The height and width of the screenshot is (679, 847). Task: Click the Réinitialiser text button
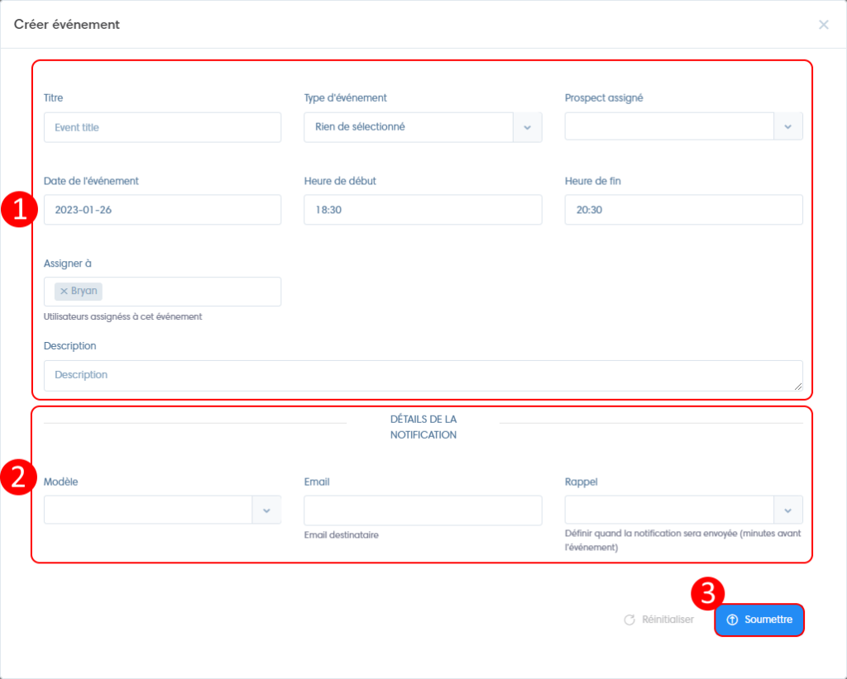pos(668,620)
